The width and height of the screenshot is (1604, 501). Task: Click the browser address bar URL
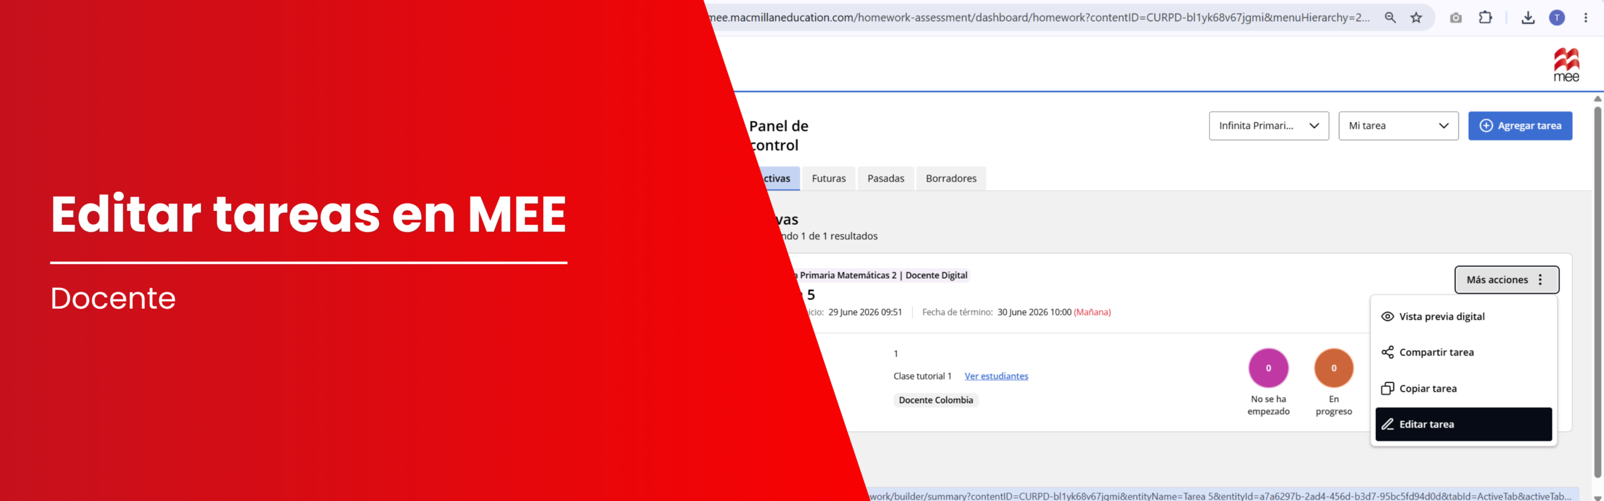1040,18
